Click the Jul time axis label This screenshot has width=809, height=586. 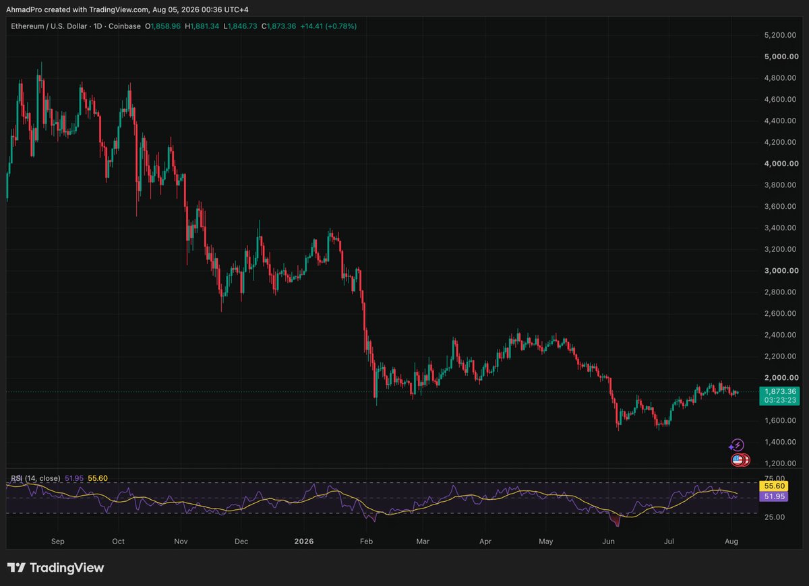(x=669, y=541)
